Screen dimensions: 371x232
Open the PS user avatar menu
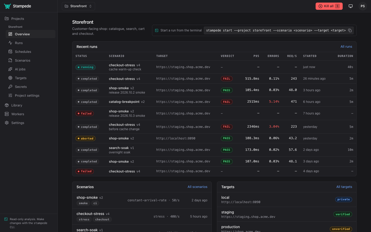coord(363,6)
